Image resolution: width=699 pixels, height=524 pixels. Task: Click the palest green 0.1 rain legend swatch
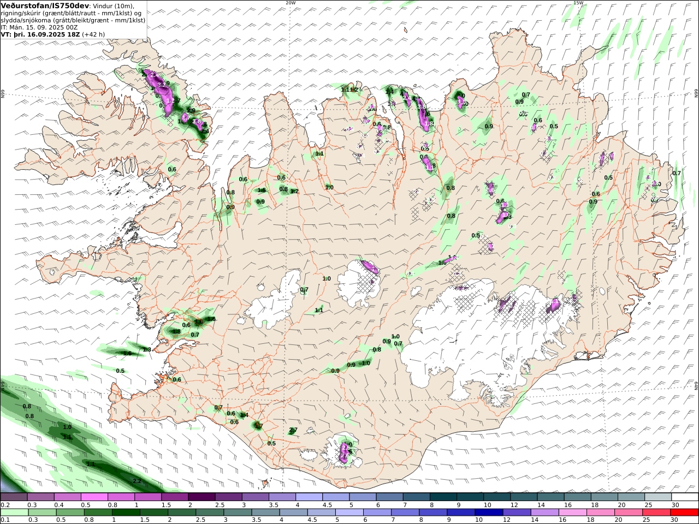[x=14, y=513]
